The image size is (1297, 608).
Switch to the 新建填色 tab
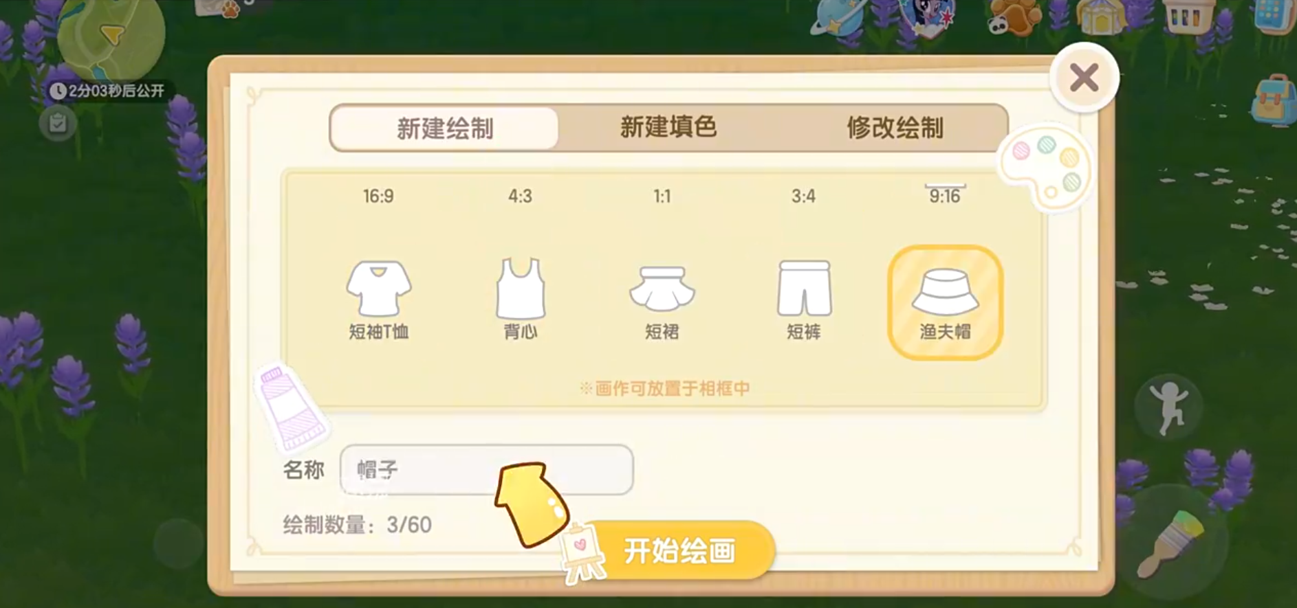[668, 127]
